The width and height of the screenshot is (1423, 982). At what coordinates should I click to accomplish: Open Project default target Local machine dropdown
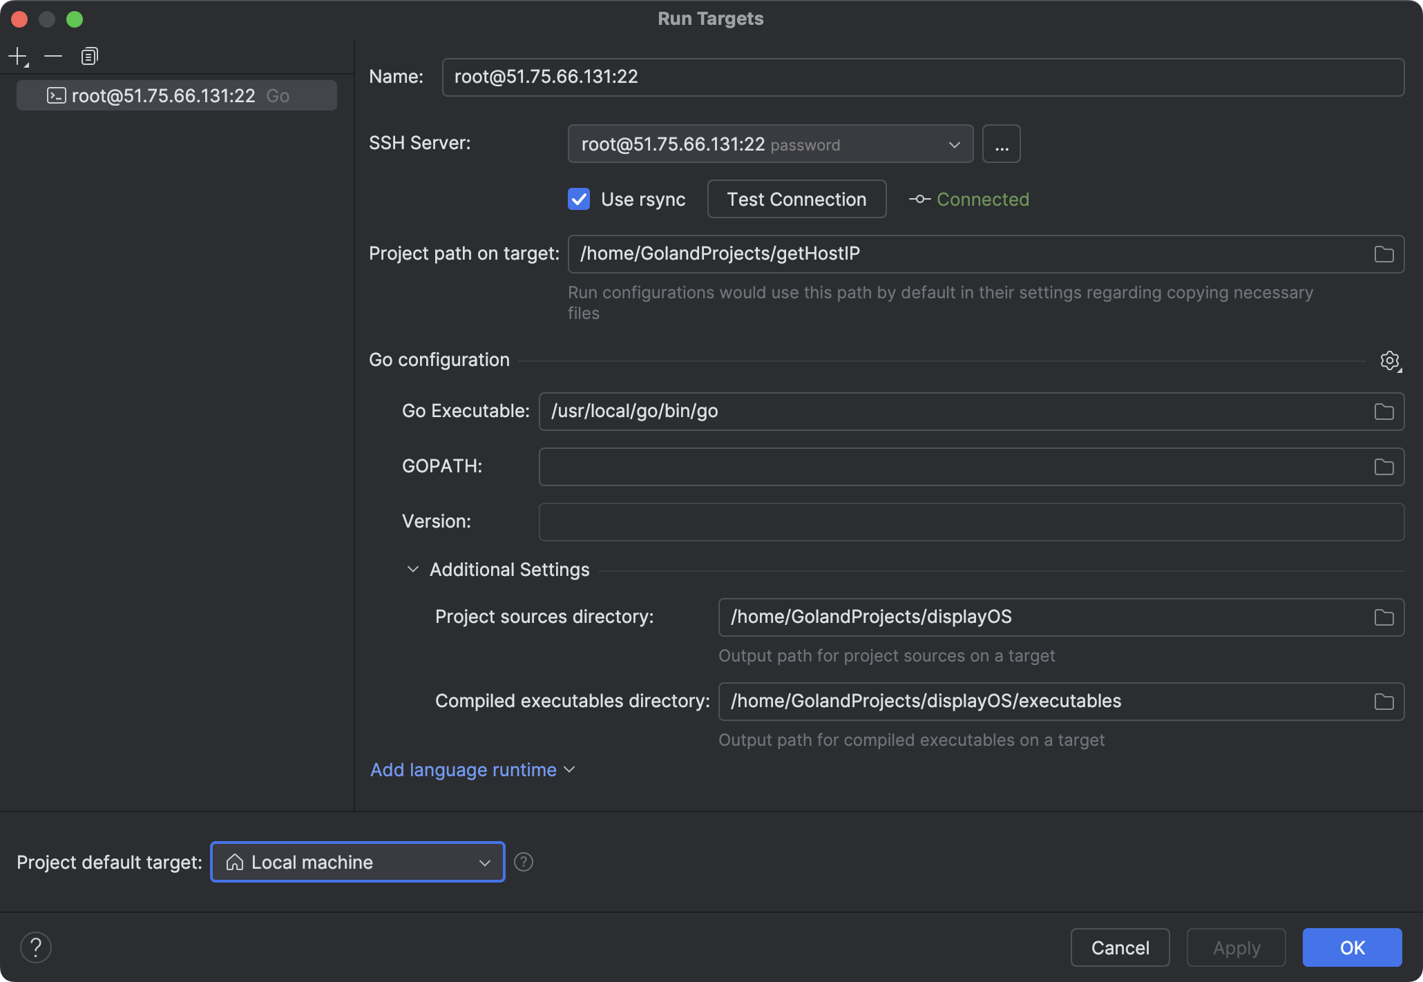[x=357, y=862]
